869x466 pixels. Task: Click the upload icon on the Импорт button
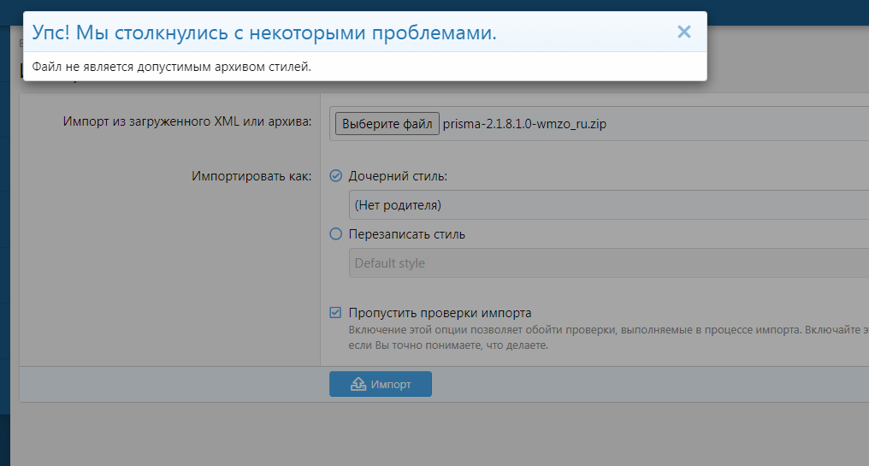pyautogui.click(x=358, y=385)
